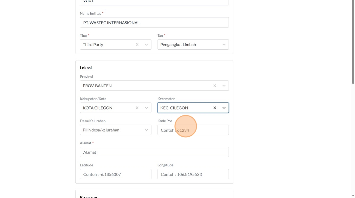Clear Kabupaten/Kota selection X icon

tap(137, 108)
